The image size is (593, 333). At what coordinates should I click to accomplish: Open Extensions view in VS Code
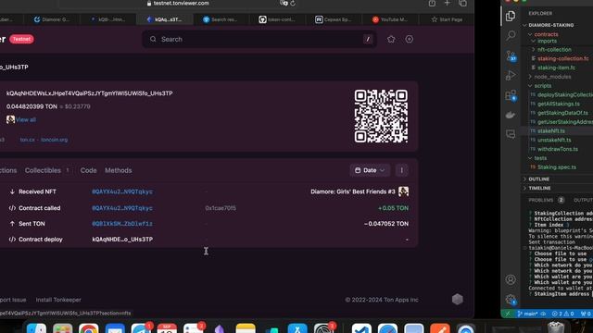pos(511,95)
